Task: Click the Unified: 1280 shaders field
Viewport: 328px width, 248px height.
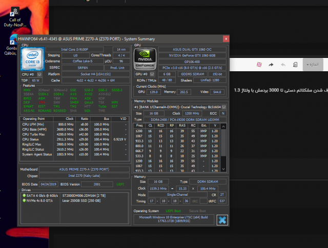Action: (210, 80)
